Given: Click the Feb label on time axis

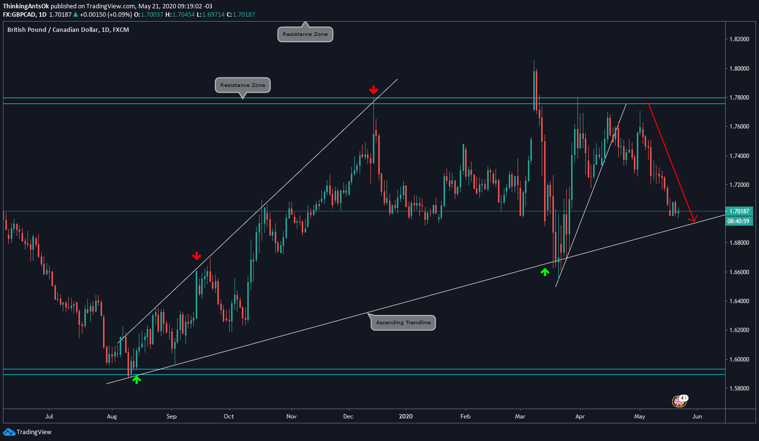Looking at the screenshot, I should [466, 416].
